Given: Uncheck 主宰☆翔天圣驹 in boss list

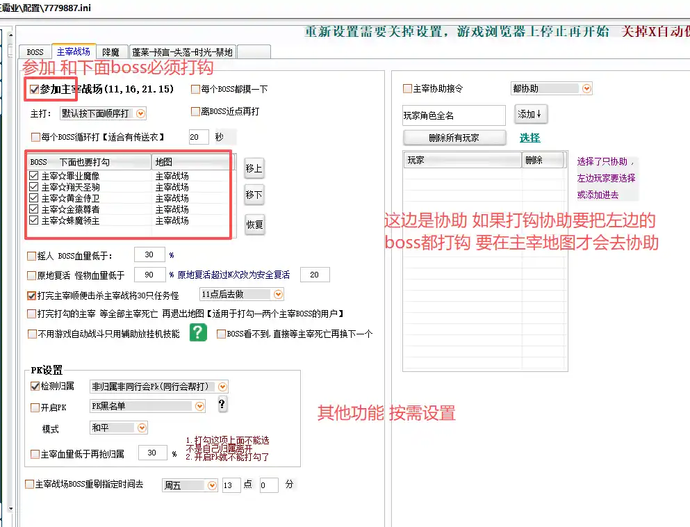Looking at the screenshot, I should pos(34,186).
